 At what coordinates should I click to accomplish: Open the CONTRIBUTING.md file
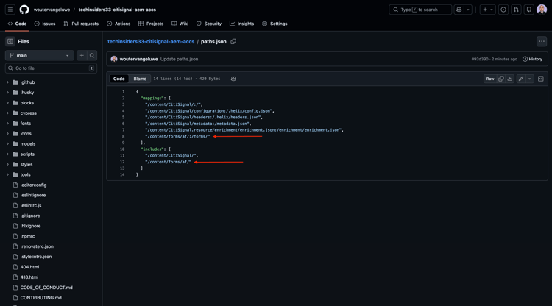40,298
